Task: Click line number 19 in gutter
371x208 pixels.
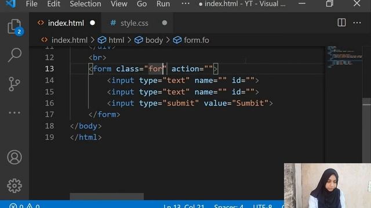Action: [49, 138]
